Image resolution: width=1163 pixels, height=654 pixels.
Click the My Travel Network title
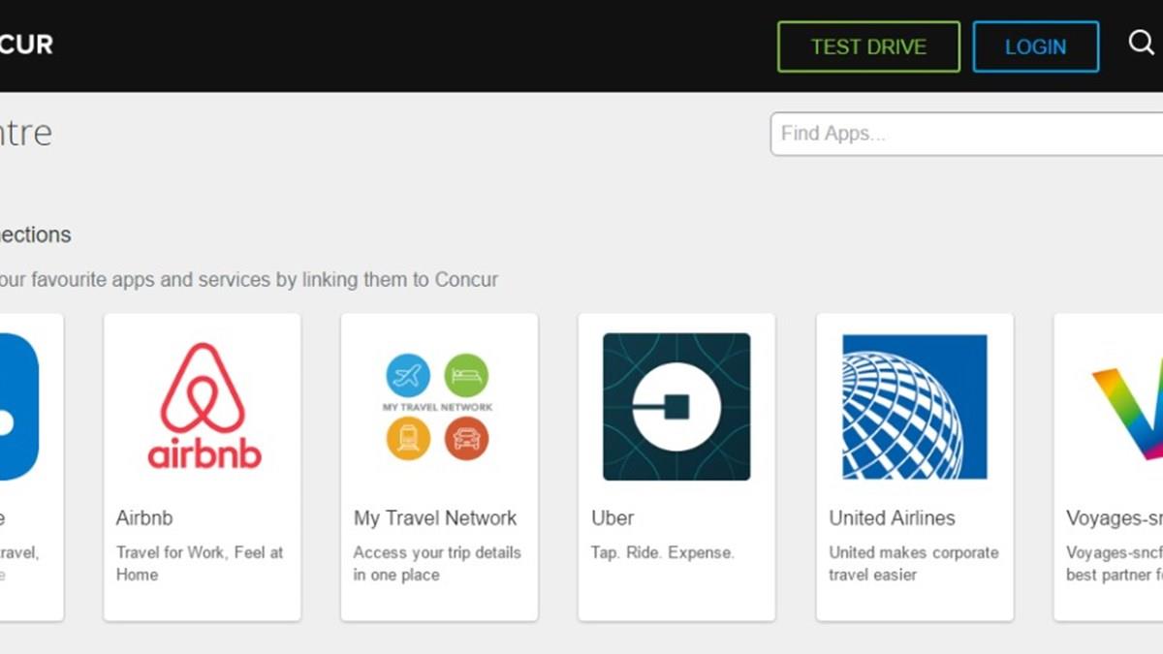435,518
